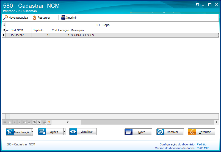Screen dimensions: 221x152
Task: Click the horizontal scrollbar thumb
Action: (x=147, y=122)
